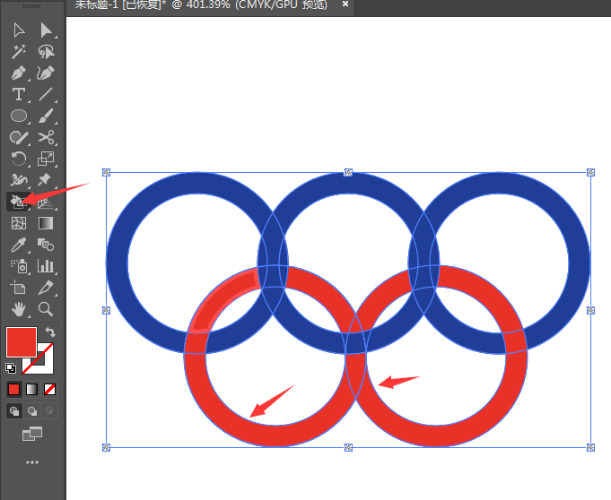Click the left-middle selection handle
Image resolution: width=611 pixels, height=500 pixels.
click(x=106, y=310)
